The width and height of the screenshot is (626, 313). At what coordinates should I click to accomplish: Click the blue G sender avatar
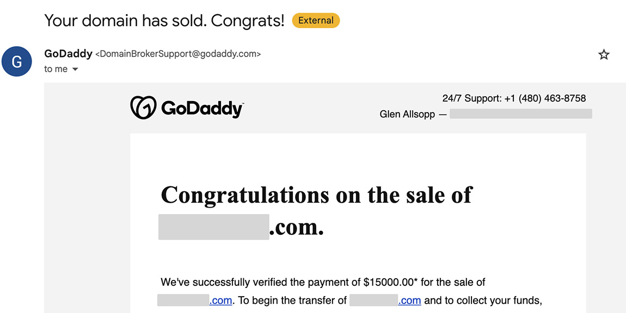(x=16, y=61)
